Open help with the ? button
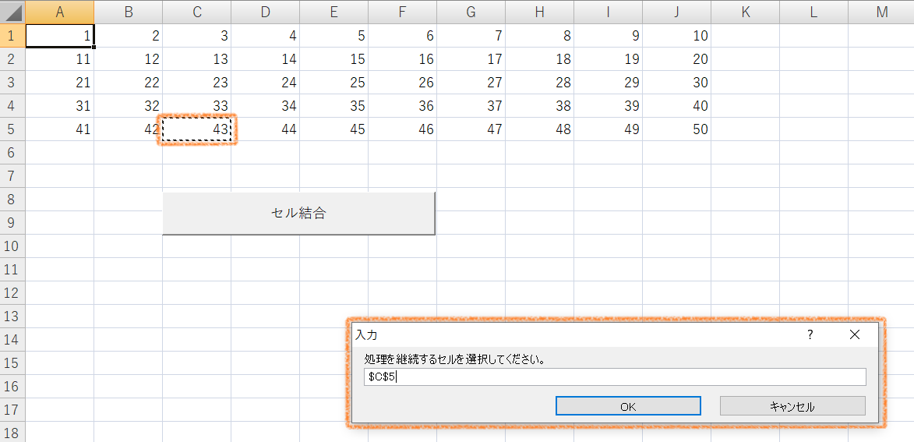The width and height of the screenshot is (914, 442). [810, 334]
